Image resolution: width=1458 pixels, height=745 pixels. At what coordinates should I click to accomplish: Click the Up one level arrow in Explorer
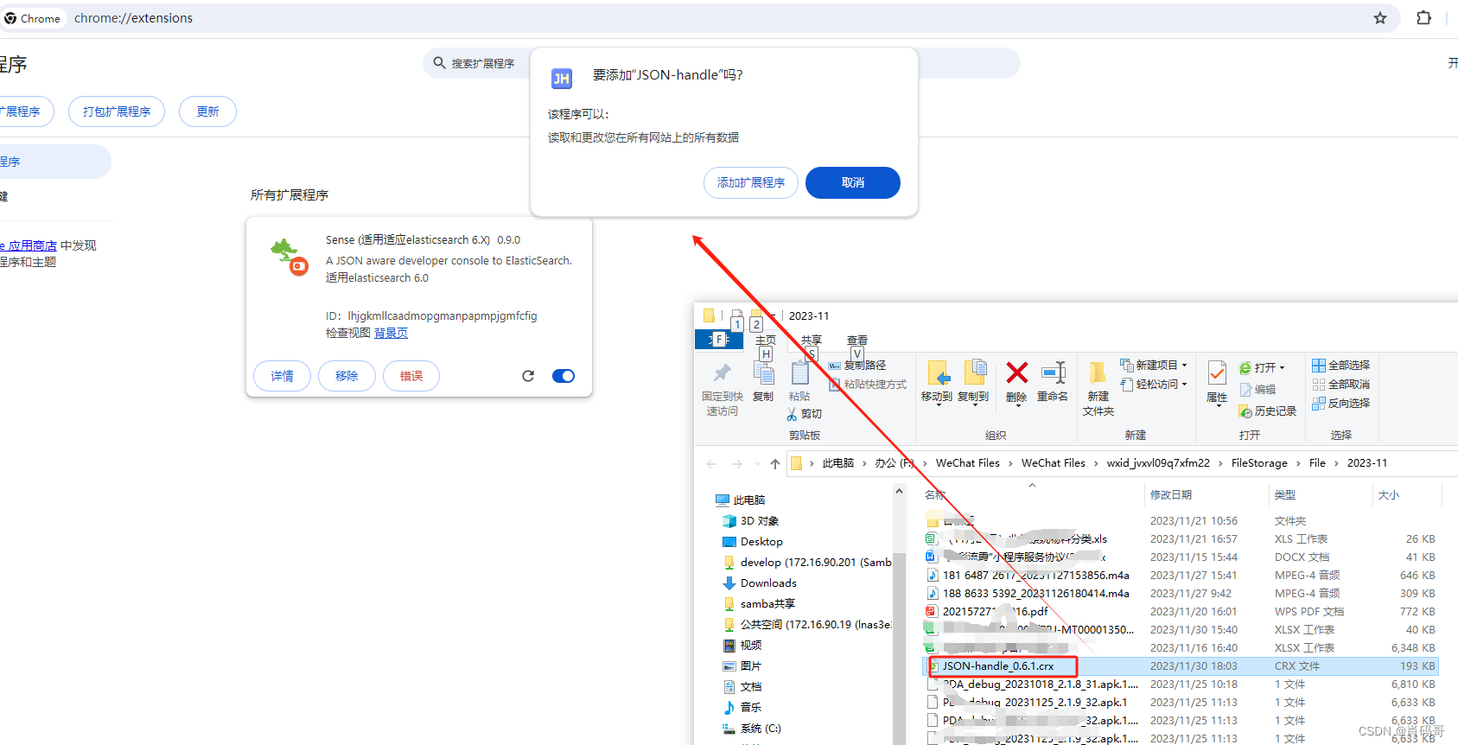[x=775, y=464]
